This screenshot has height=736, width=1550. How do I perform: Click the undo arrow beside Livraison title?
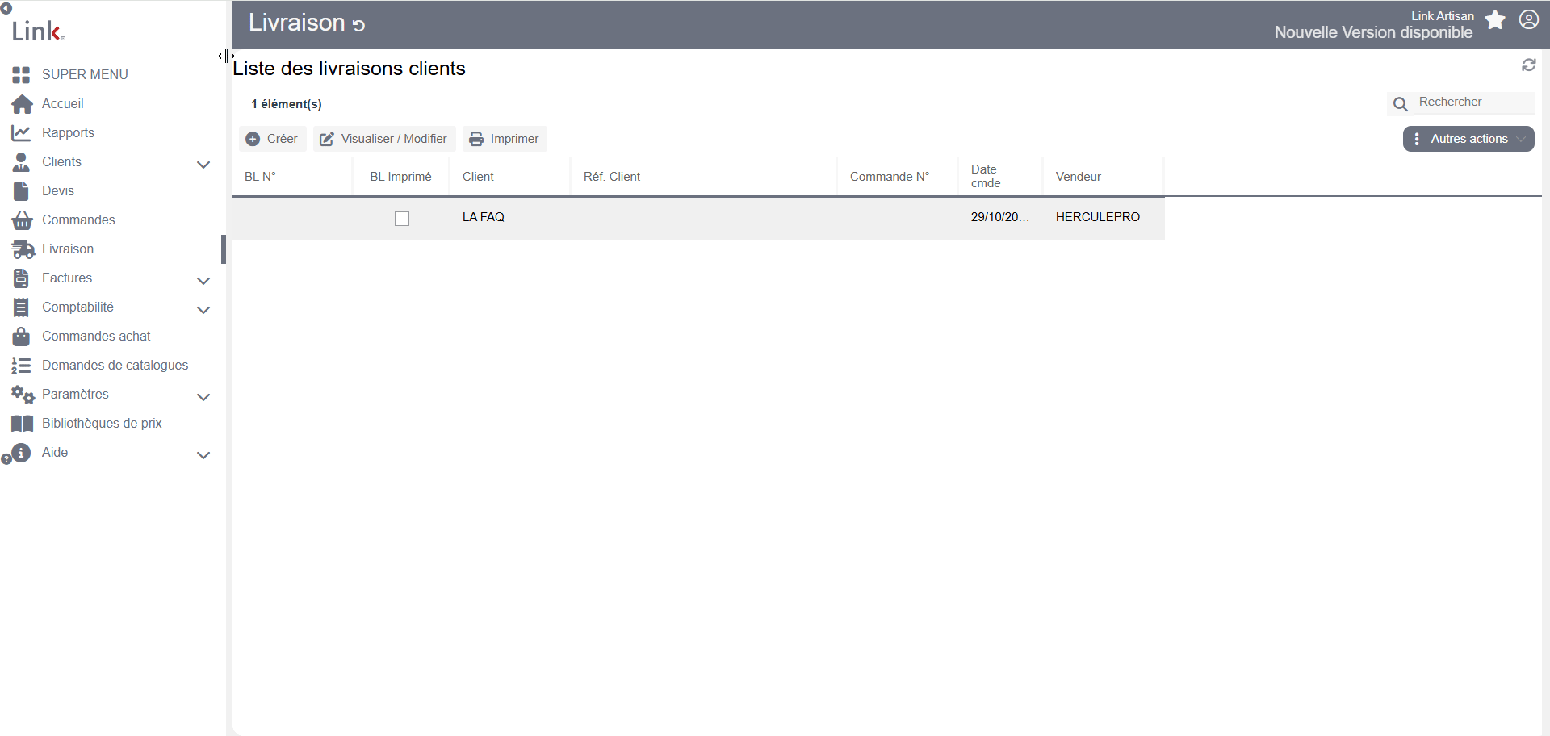(359, 25)
